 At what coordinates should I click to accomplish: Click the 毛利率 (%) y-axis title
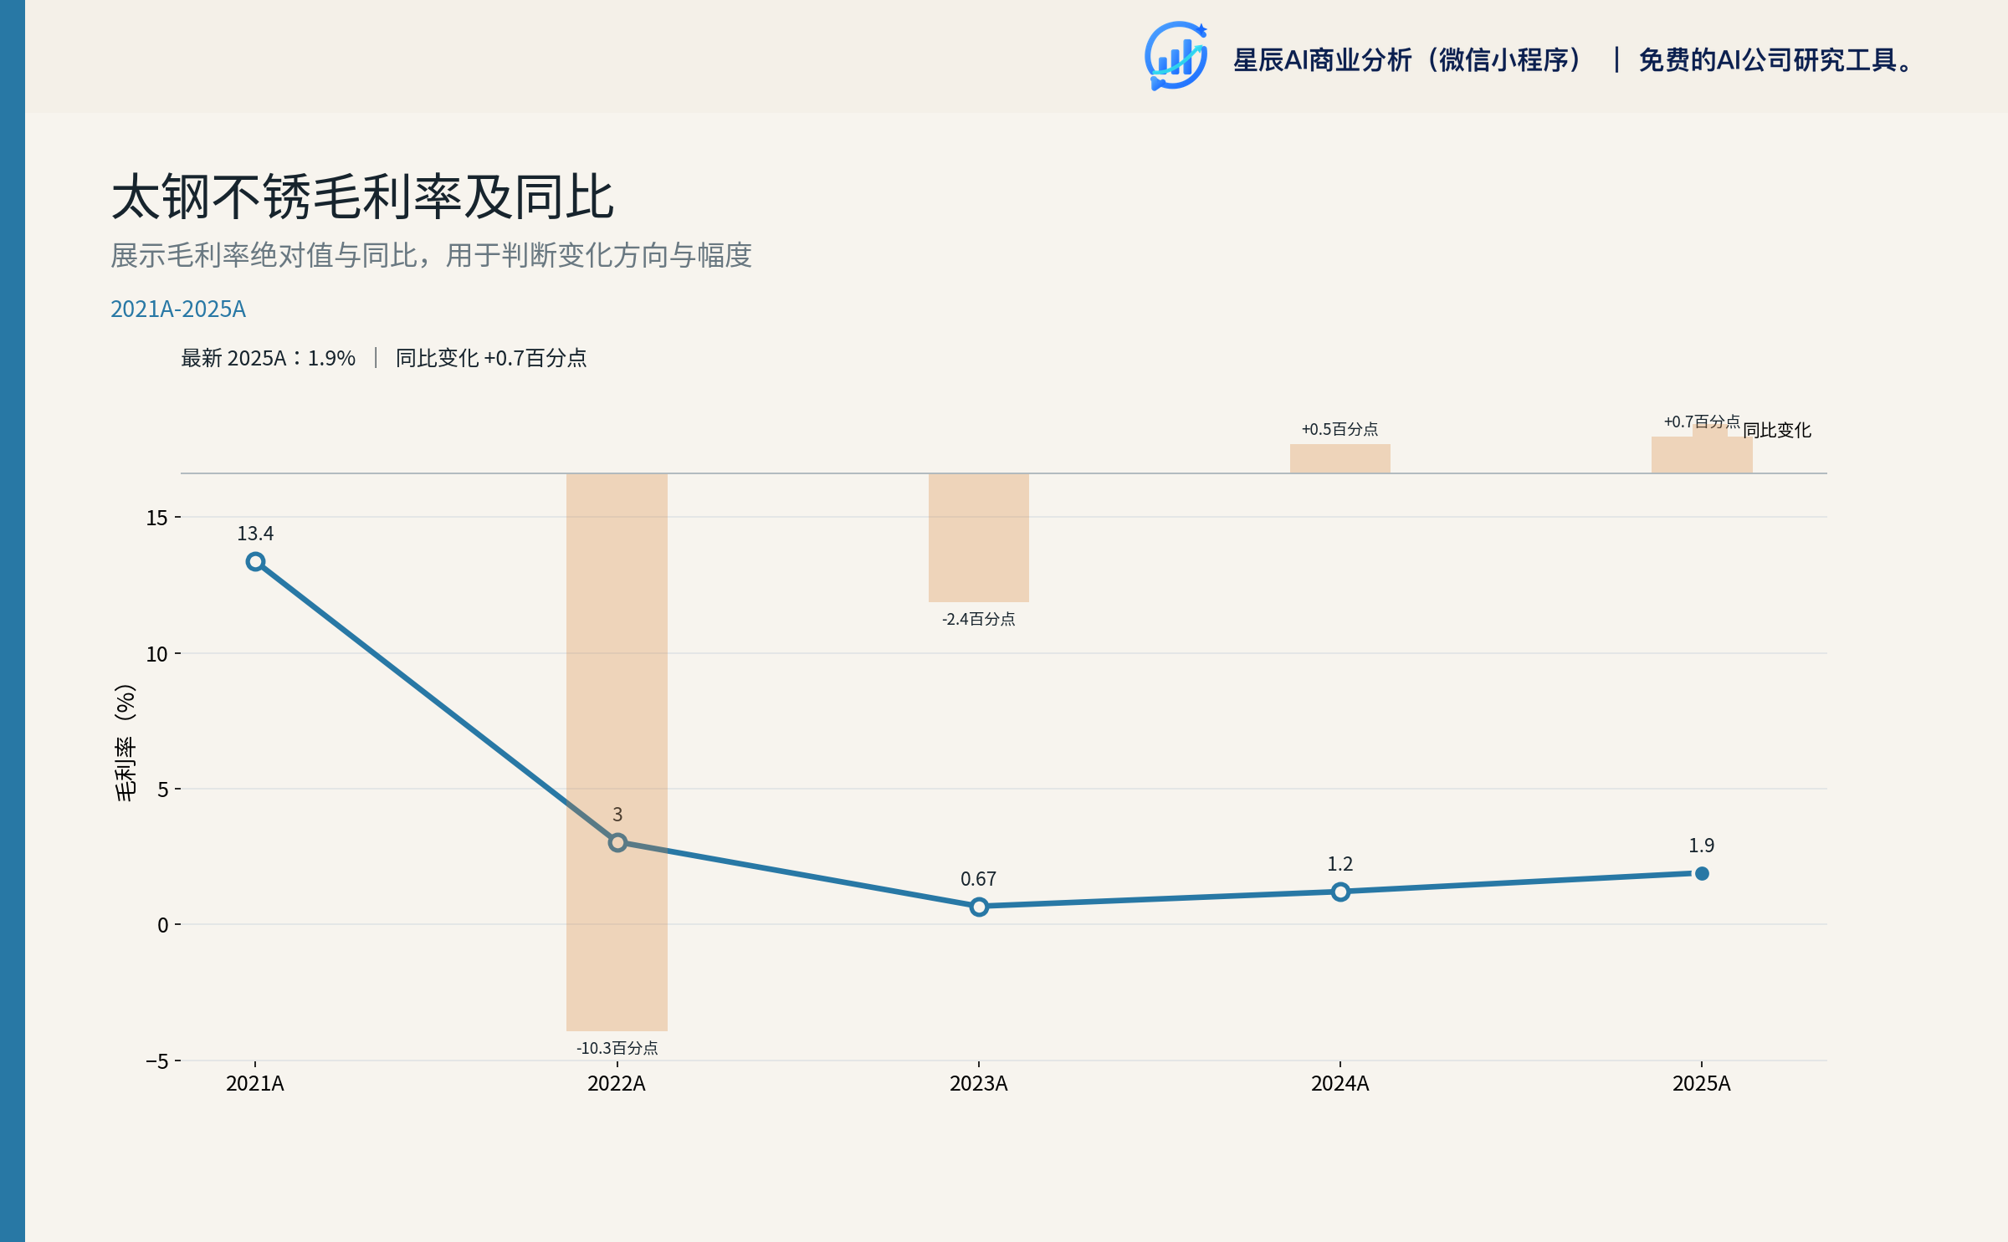(125, 743)
